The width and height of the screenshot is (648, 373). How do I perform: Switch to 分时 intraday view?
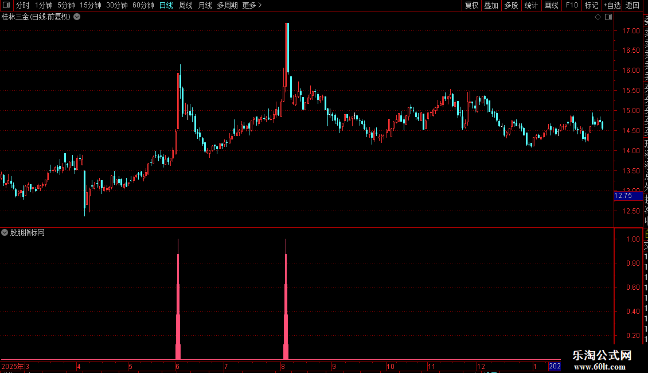[23, 5]
